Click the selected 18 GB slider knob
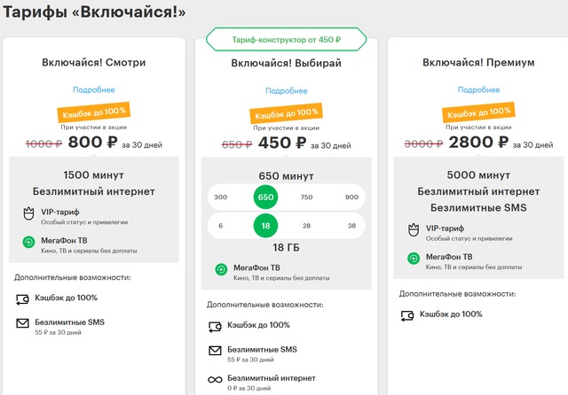568x395 pixels. (265, 226)
